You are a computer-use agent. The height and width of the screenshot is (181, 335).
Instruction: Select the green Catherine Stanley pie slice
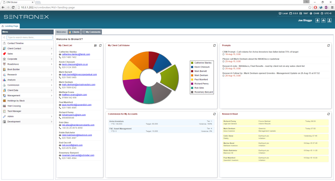[170, 77]
